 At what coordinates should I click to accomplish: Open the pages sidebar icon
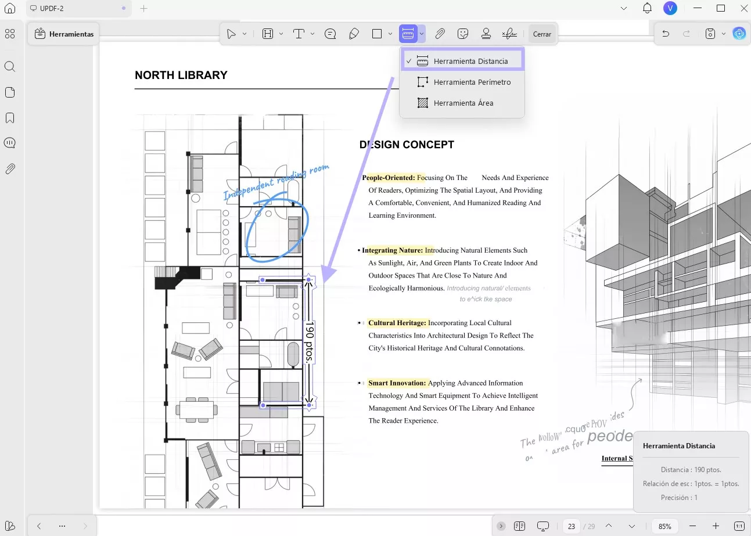tap(10, 92)
